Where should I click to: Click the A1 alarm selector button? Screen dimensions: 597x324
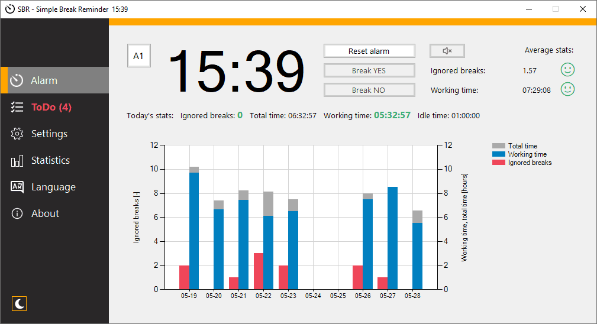(138, 56)
